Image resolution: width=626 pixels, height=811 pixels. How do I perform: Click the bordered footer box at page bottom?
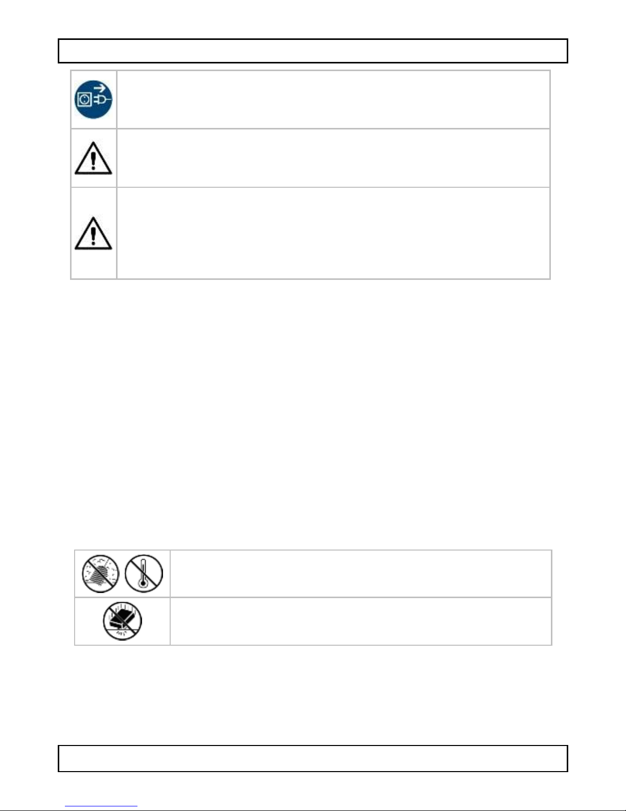click(313, 758)
